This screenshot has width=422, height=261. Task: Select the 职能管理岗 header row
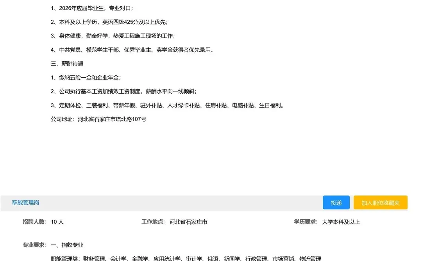coord(156,202)
